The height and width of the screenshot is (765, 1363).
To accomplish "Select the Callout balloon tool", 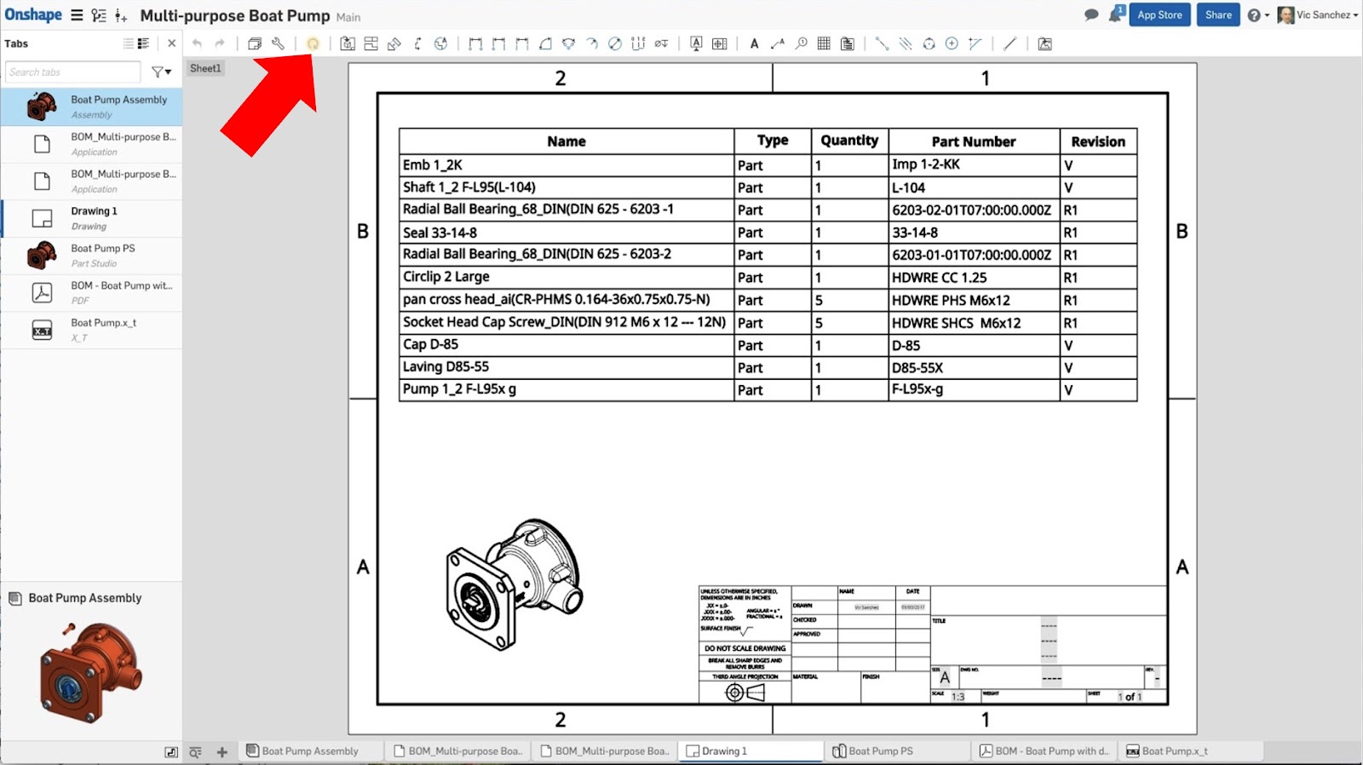I will tap(801, 43).
